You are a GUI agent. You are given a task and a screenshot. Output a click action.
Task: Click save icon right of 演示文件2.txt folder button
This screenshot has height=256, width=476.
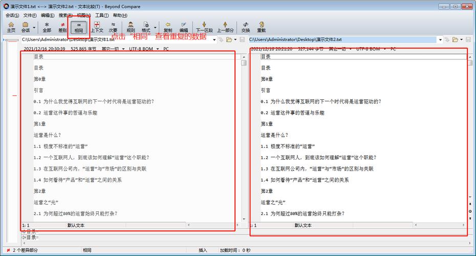(x=468, y=39)
